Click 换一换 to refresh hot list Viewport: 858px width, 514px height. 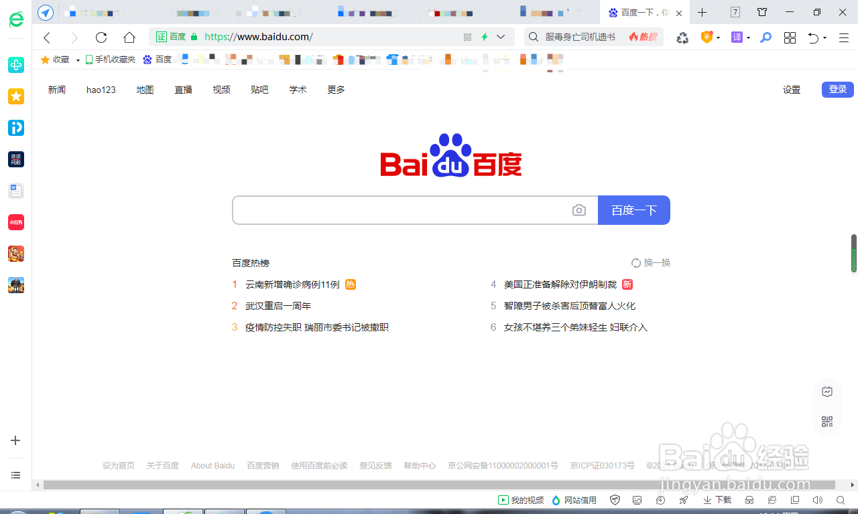(x=651, y=263)
